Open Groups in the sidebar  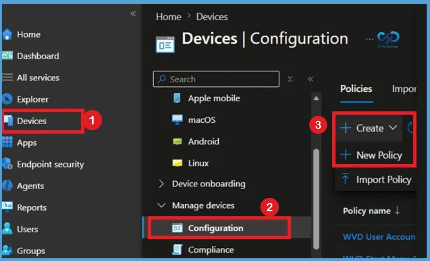(x=31, y=250)
